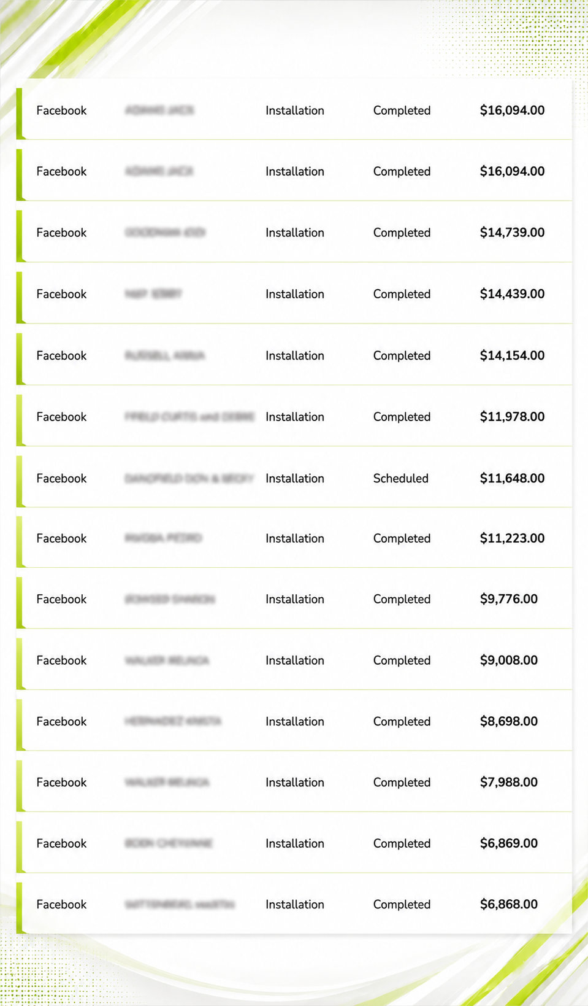Click Facebook source in the $14,739.00 row
Viewport: 588px width, 1006px height.
click(61, 233)
